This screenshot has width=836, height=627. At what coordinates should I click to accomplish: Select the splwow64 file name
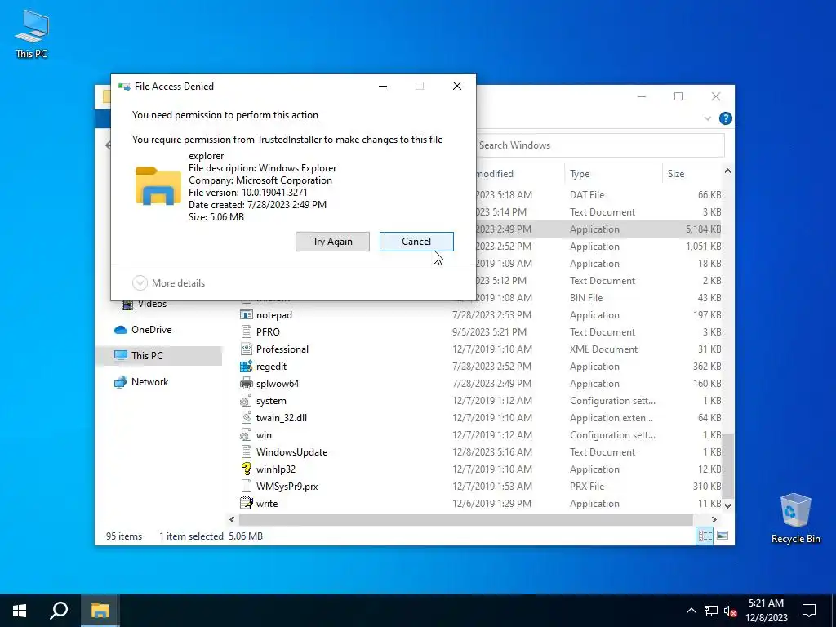click(x=278, y=384)
